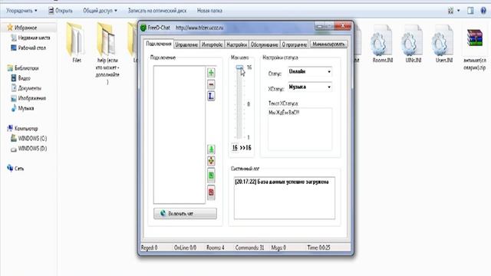Switch to the Интерфейс tab
491x276 pixels.
pos(212,44)
